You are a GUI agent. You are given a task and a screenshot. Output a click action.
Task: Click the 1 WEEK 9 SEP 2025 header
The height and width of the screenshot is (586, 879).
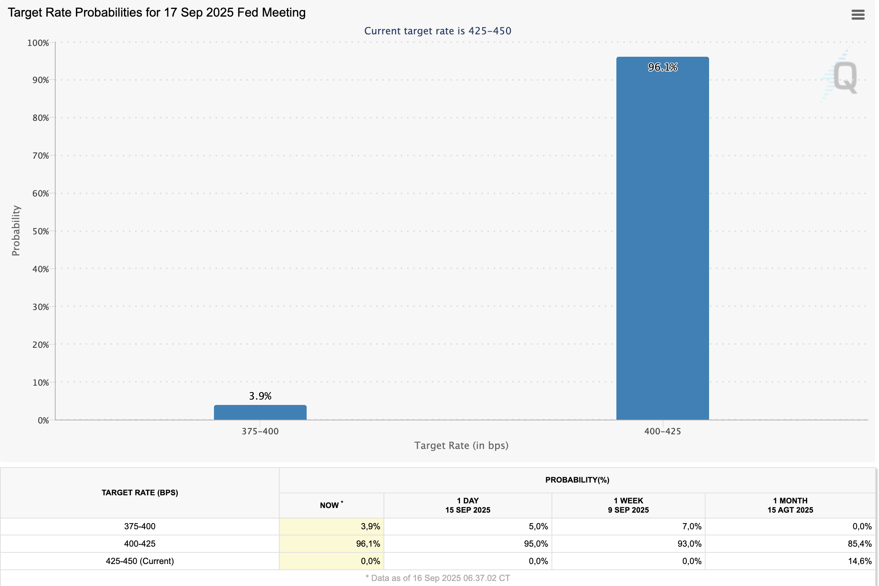coord(628,505)
